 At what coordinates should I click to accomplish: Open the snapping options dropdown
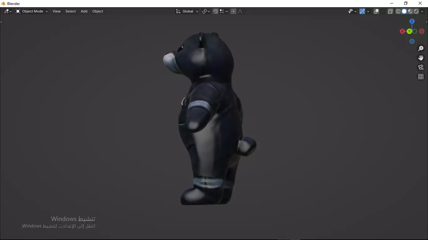coord(224,11)
